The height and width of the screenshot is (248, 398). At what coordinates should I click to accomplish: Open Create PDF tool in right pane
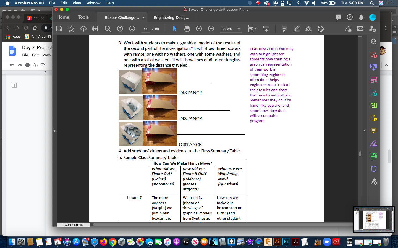(374, 54)
